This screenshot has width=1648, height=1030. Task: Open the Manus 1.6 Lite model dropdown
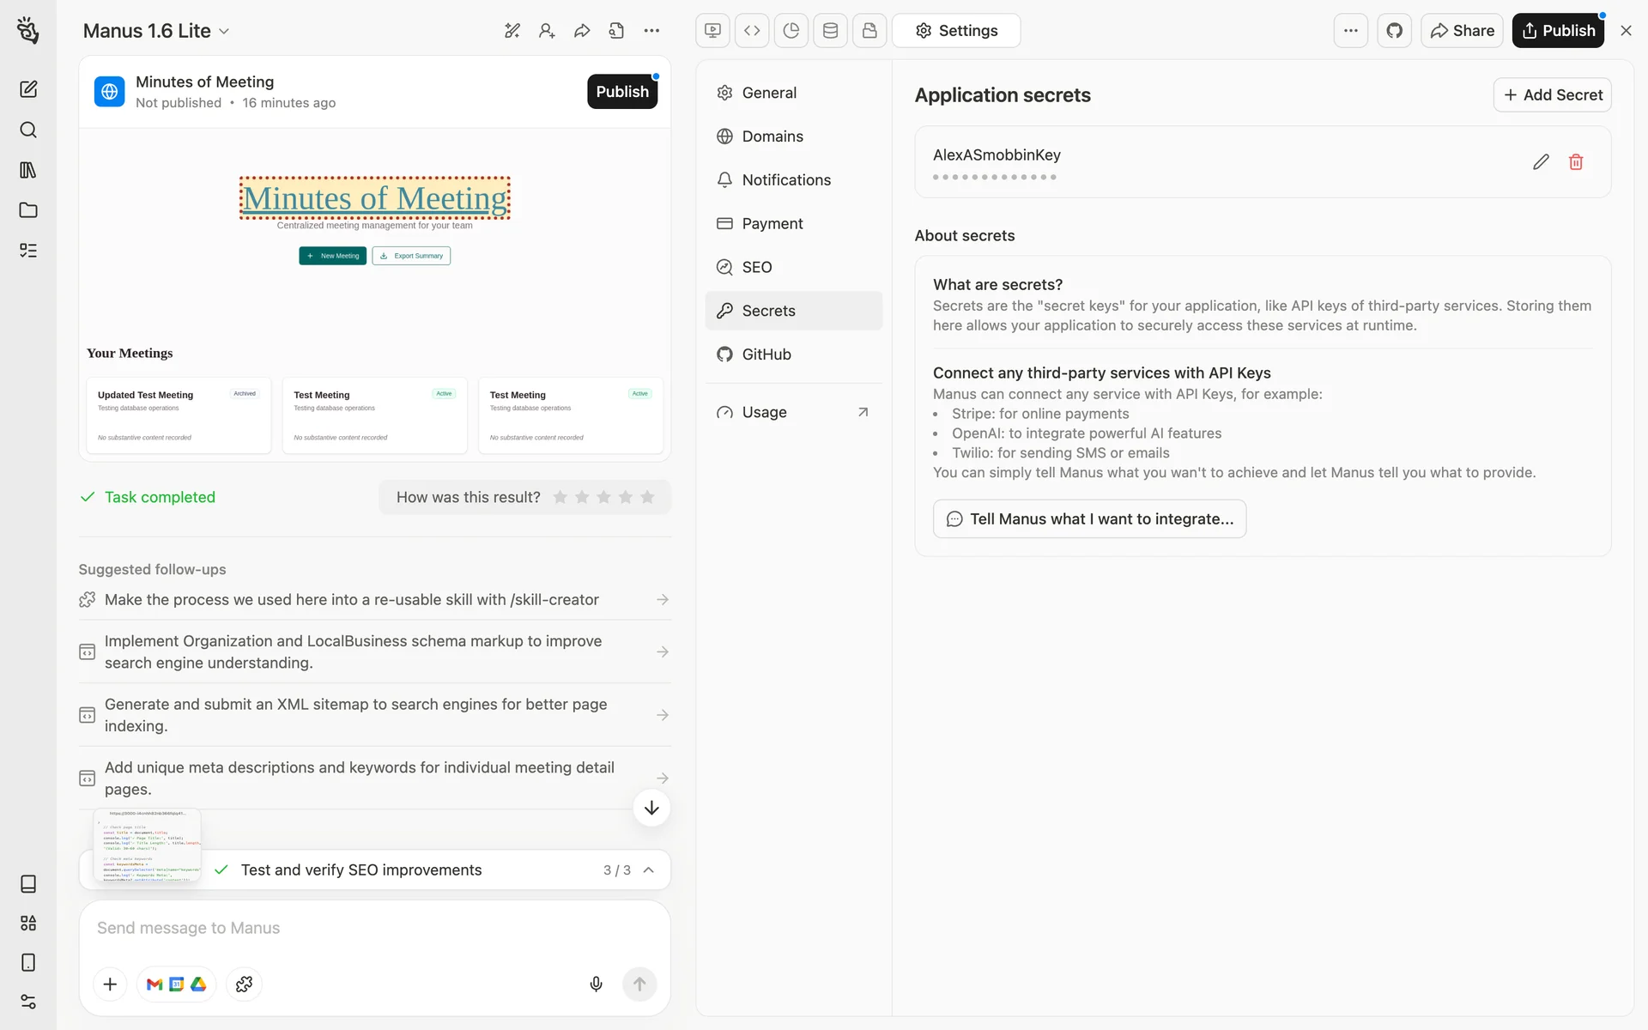pos(156,31)
